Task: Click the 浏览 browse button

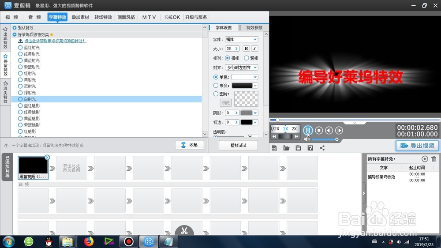Action: click(x=225, y=102)
